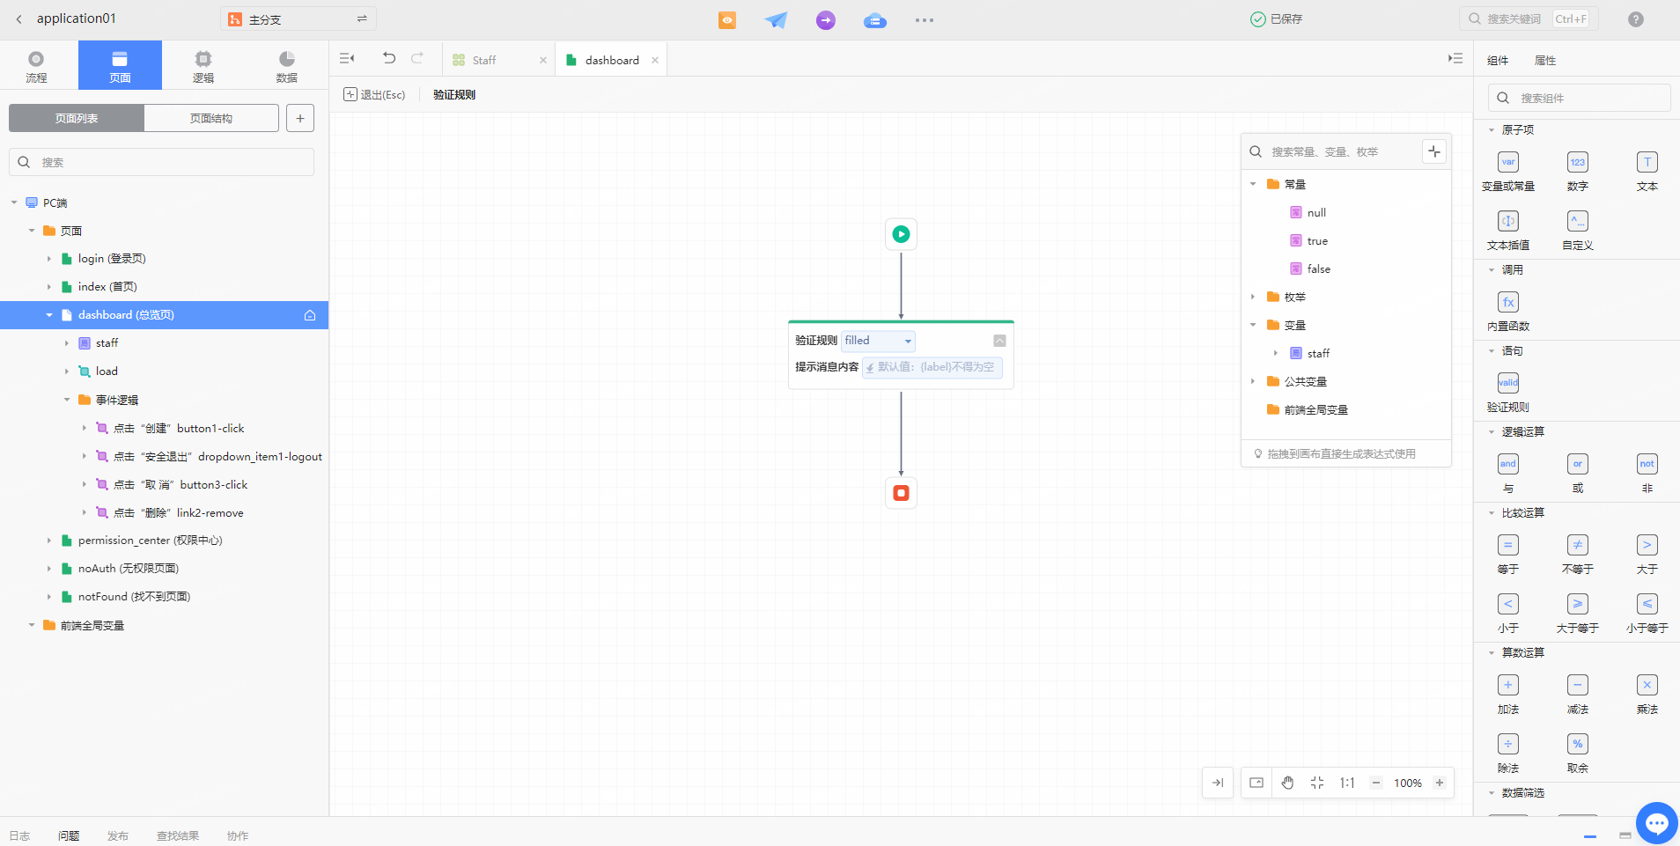Screen dimensions: 1680x846
Task: Click the start node on canvas
Action: coord(901,234)
